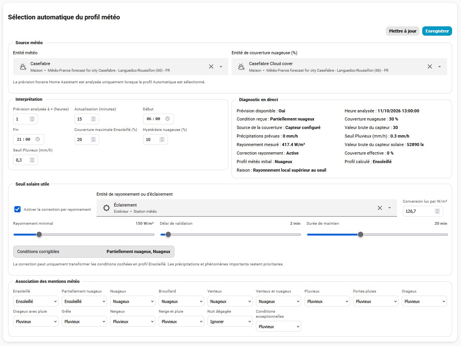
Task: Open the Orageux profile dropdown
Action: 424,301
